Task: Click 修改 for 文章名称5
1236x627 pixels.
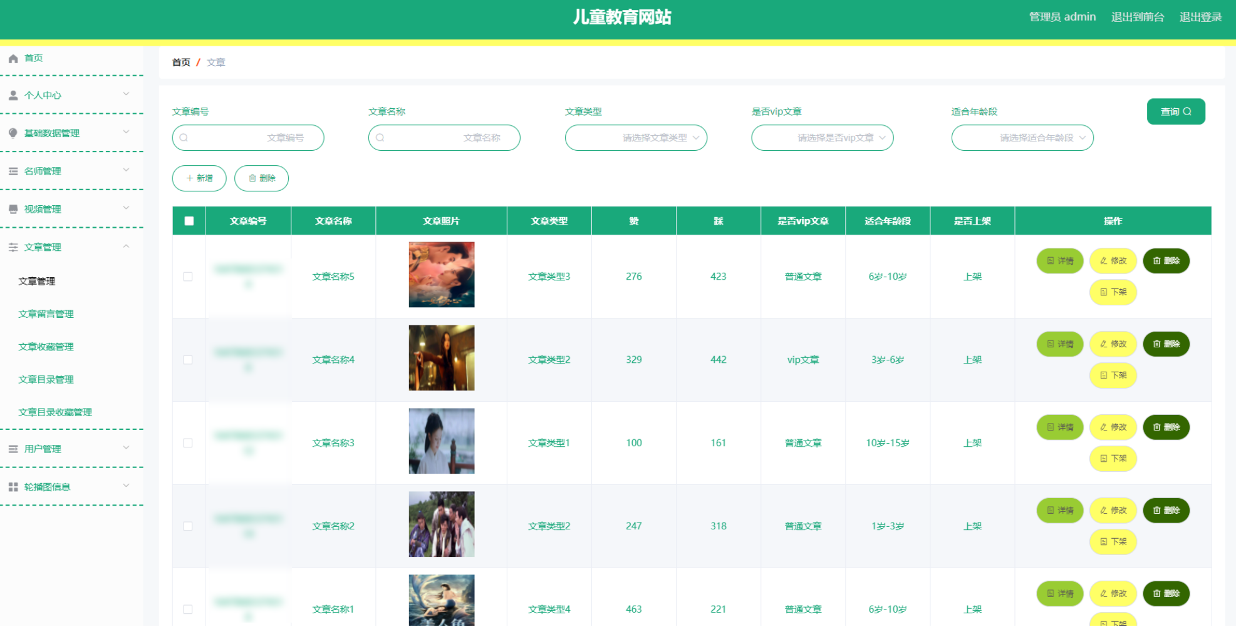Action: point(1113,261)
